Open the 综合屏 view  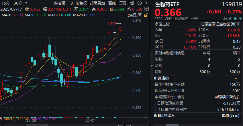click(60, 3)
